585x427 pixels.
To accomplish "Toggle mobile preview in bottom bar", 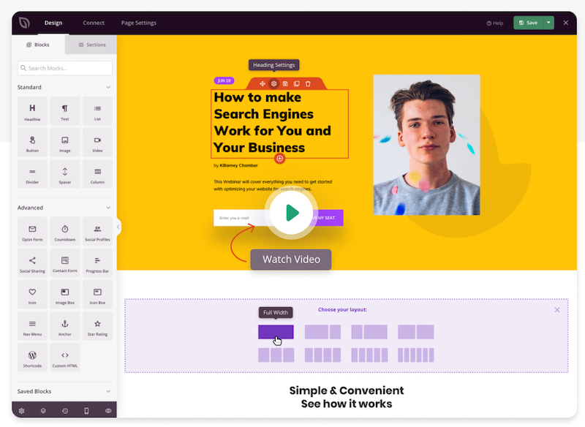I will click(86, 411).
